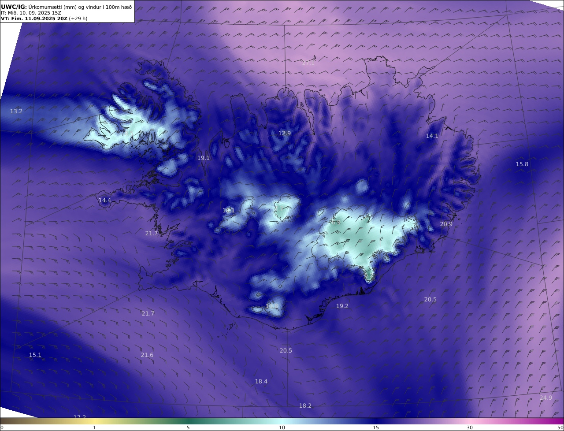
Task: Click the faint 27.1 value label
Action: (308, 63)
